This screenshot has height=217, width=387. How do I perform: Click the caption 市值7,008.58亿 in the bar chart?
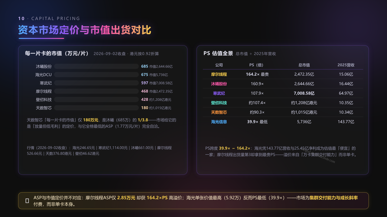point(161,83)
